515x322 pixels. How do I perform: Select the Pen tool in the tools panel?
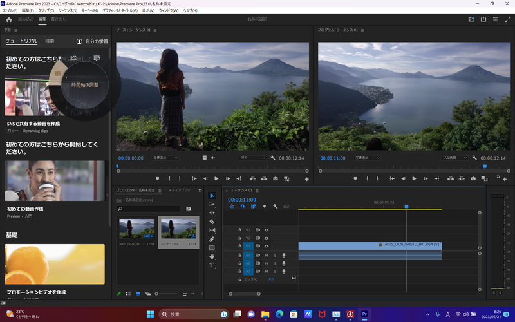(212, 239)
